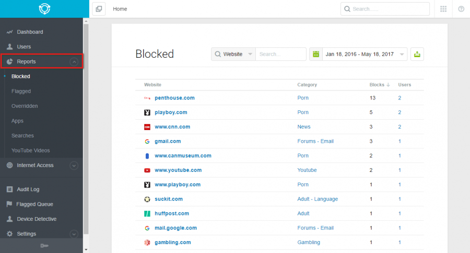Sort by the Website column header
Image resolution: width=470 pixels, height=253 pixels.
click(x=152, y=85)
